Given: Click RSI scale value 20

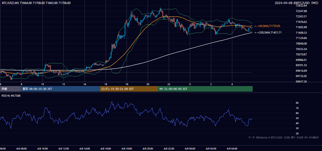Looking at the screenshot, I should [x=297, y=133].
